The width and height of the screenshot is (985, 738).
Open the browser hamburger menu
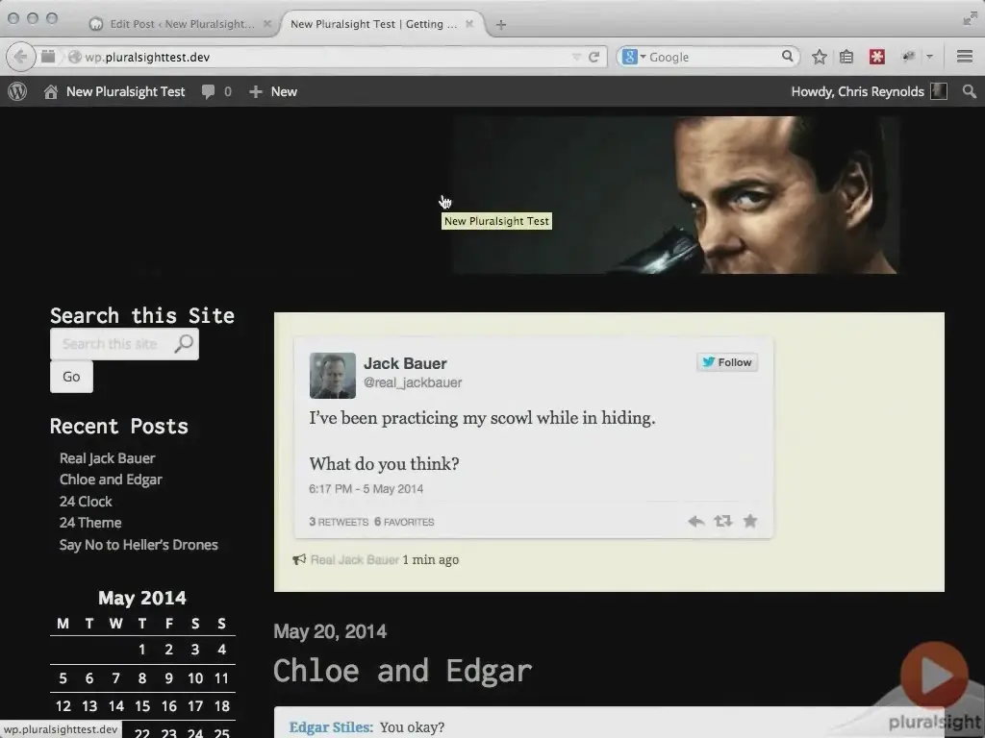coord(965,57)
